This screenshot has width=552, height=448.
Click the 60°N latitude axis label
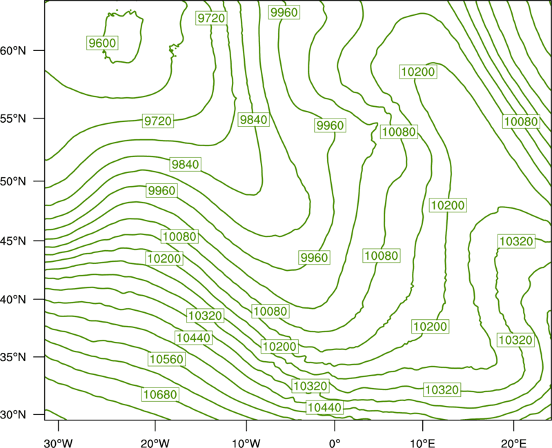click(x=13, y=51)
